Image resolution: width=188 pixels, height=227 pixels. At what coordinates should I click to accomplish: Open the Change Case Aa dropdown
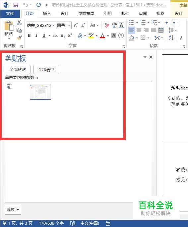coord(94,25)
